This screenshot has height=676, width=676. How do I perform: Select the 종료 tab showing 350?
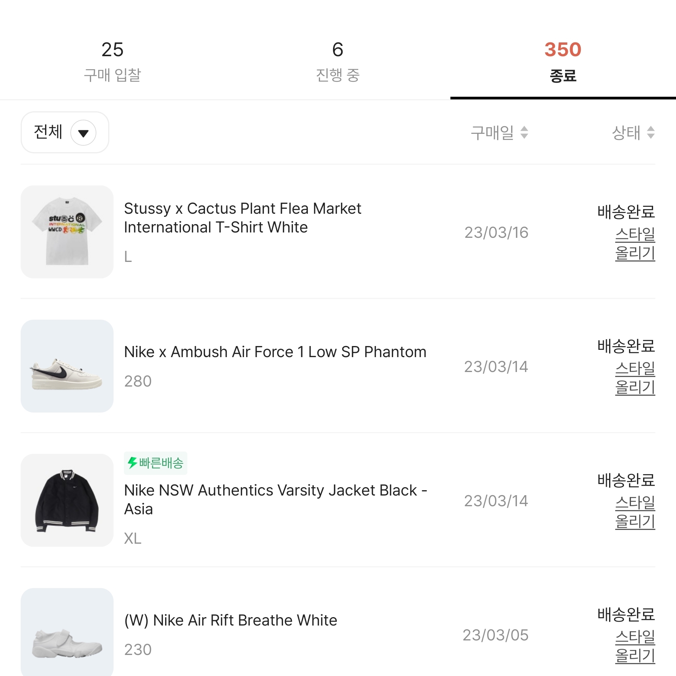pyautogui.click(x=563, y=61)
